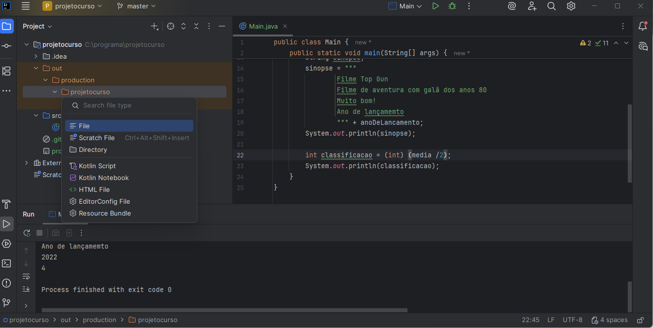Open the master branch dropdown

136,6
